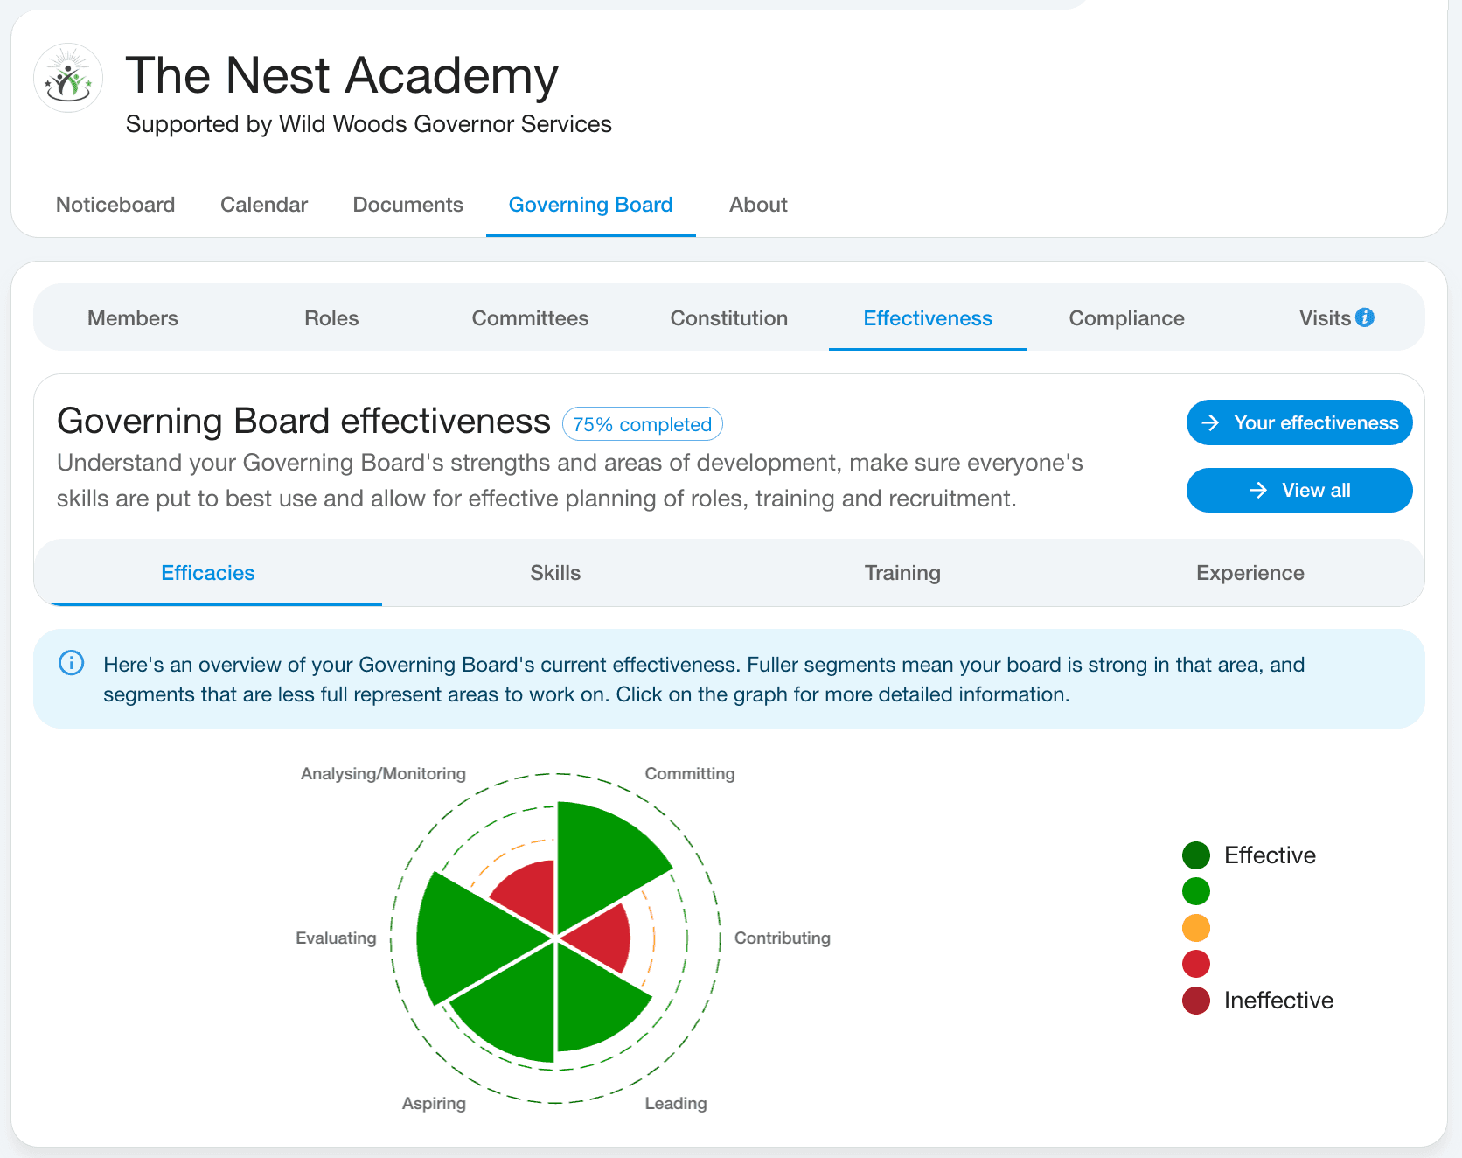Open the Experience tab
The height and width of the screenshot is (1158, 1462).
click(1250, 573)
